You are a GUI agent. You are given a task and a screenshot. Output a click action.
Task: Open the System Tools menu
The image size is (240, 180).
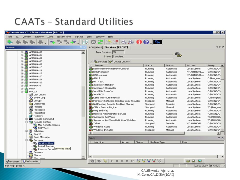64,37
